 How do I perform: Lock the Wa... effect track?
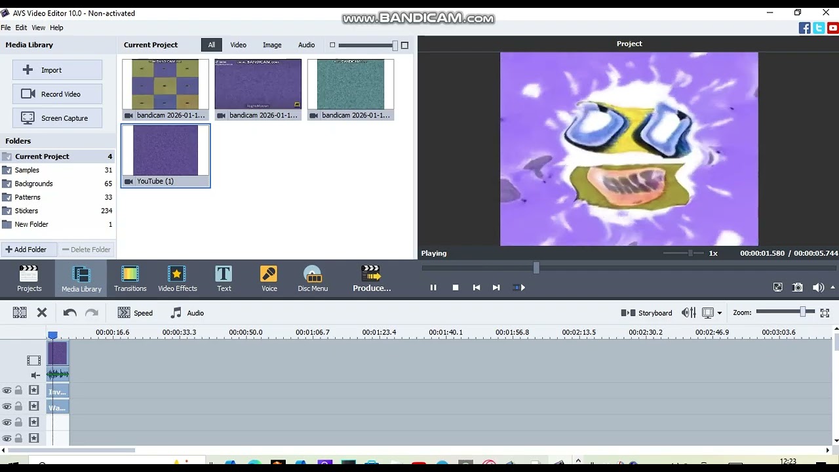(x=18, y=406)
